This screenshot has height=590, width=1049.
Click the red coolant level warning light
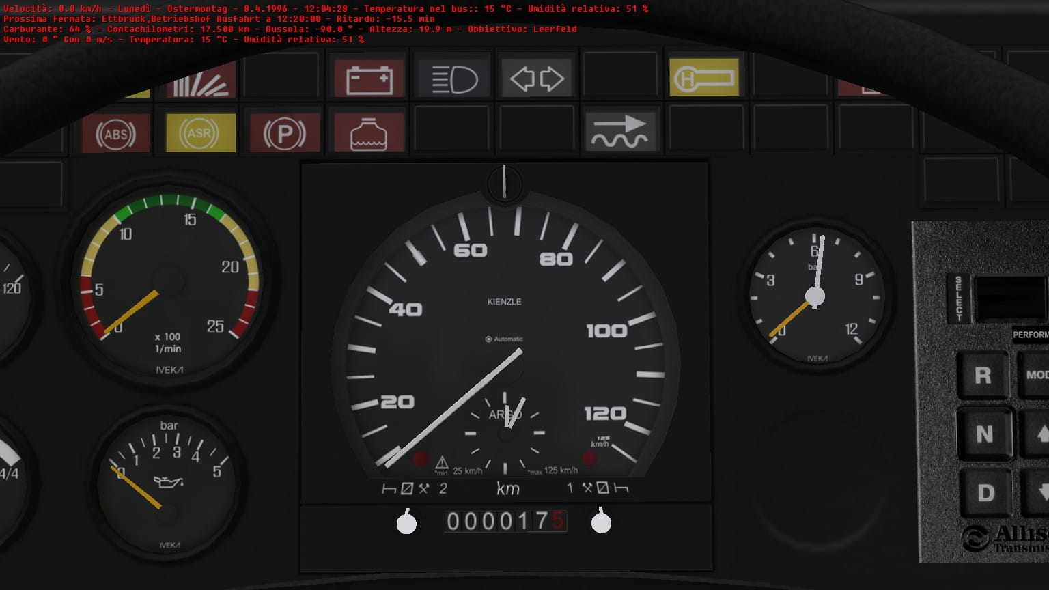point(369,132)
